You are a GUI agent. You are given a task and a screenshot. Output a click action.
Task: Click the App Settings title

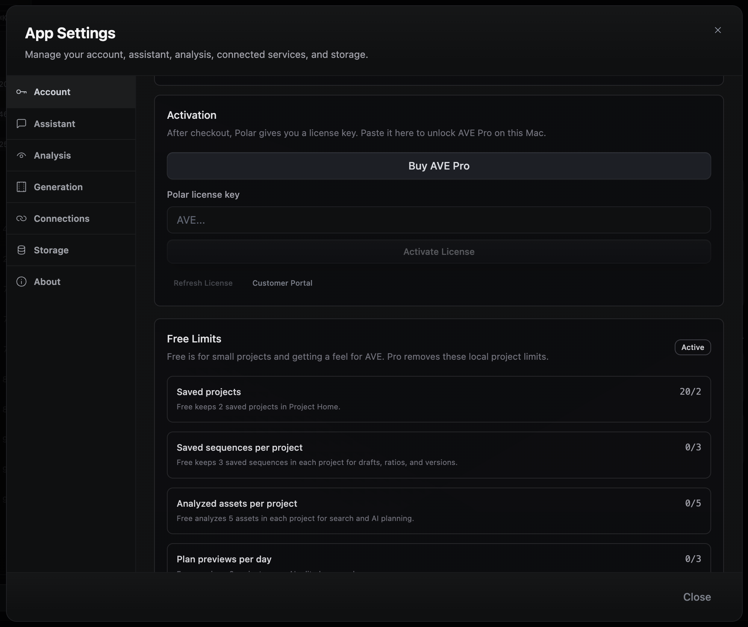pos(70,33)
